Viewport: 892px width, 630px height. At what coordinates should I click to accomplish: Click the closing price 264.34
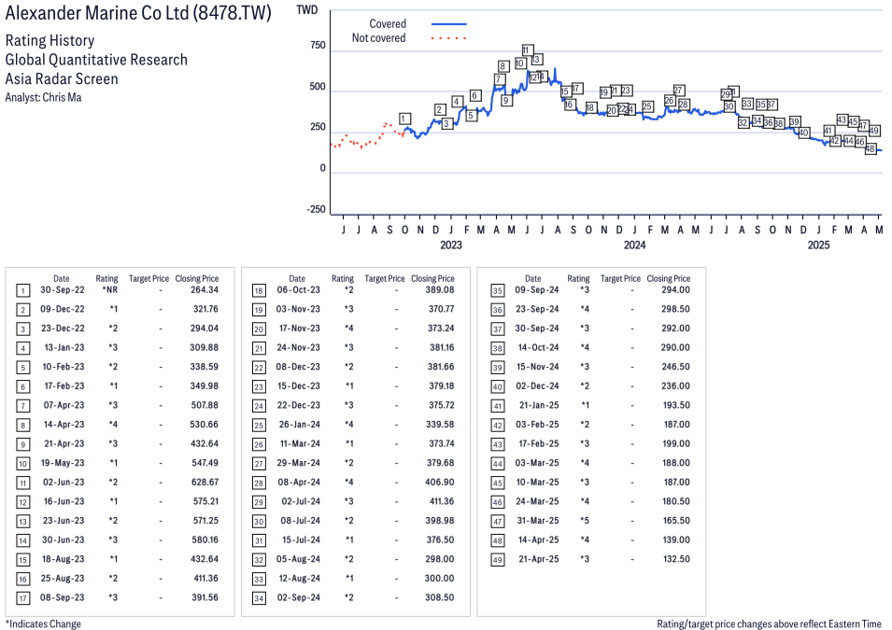[x=205, y=290]
